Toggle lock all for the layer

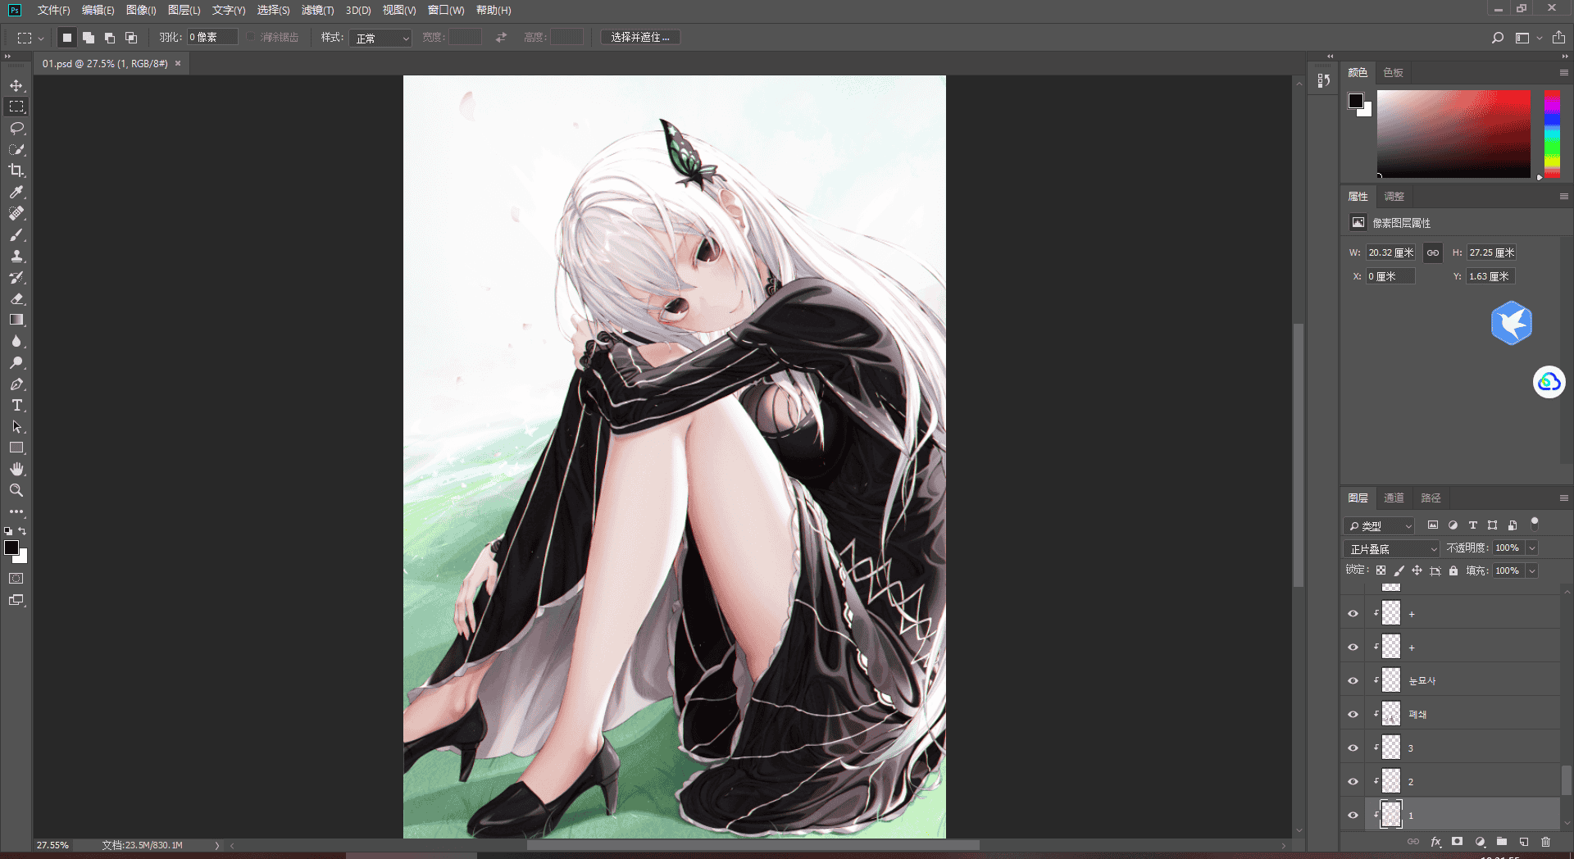click(x=1453, y=570)
